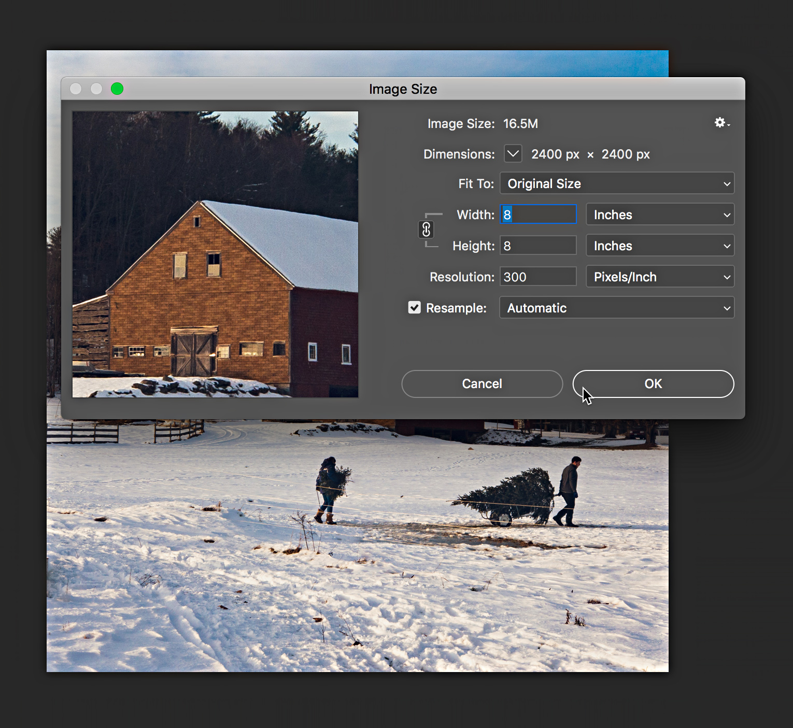Viewport: 793px width, 728px height.
Task: Open the Resolution Pixels/Inch dropdown
Action: 660,276
